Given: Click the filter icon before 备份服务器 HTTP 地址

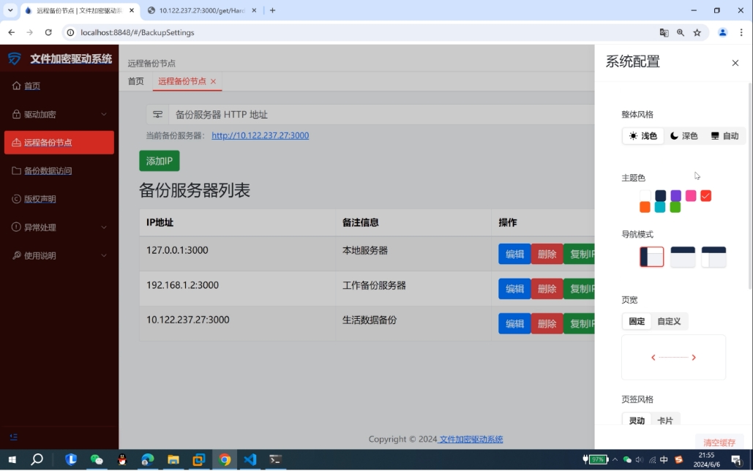Looking at the screenshot, I should pyautogui.click(x=157, y=115).
